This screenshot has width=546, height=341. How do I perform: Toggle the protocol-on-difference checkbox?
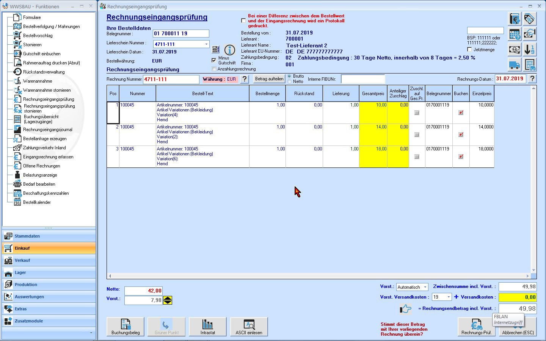coord(243,20)
